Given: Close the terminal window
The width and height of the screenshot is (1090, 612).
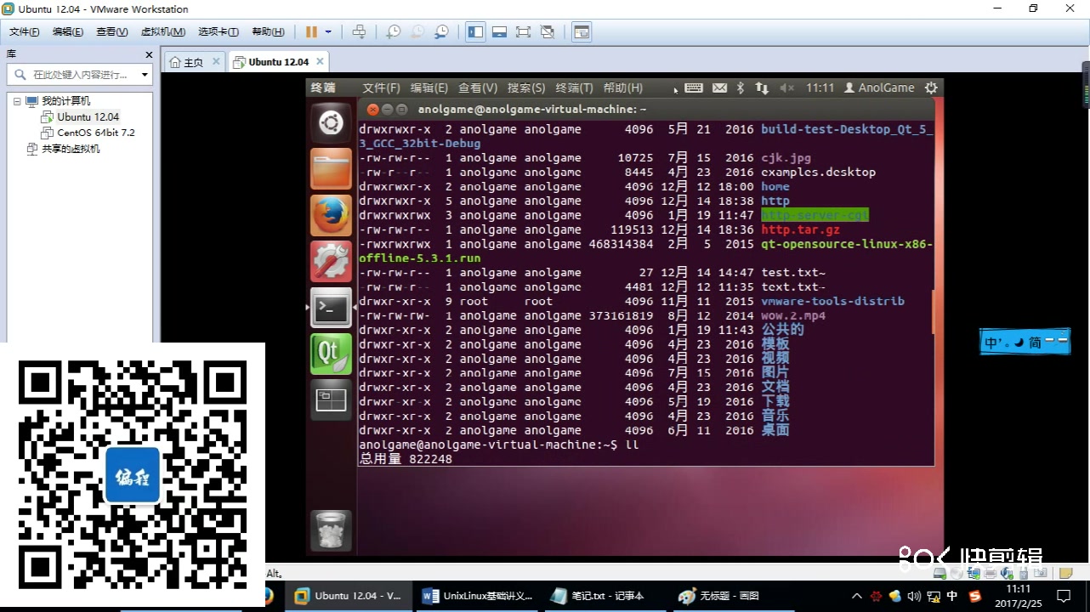Looking at the screenshot, I should point(372,109).
